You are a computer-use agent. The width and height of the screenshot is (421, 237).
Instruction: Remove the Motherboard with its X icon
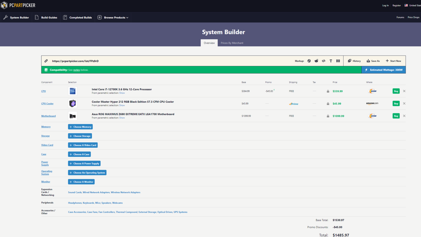[x=404, y=116]
